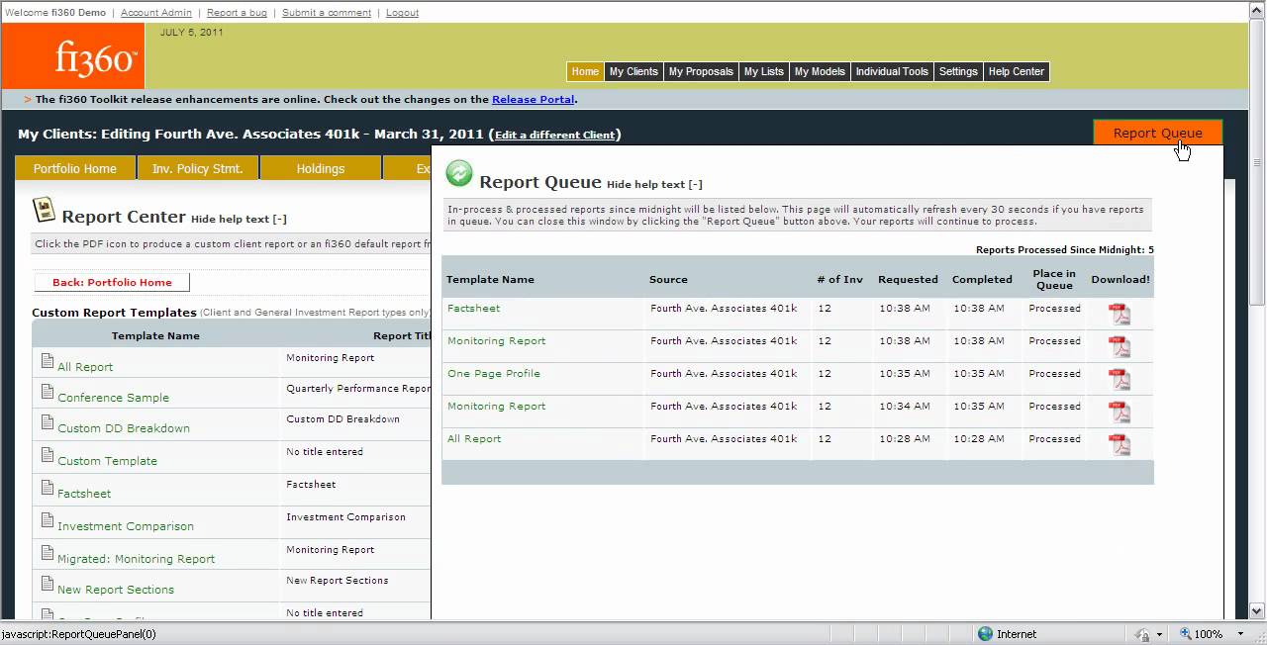Viewport: 1267px width, 645px height.
Task: Click Edit a different Client link
Action: tap(555, 135)
